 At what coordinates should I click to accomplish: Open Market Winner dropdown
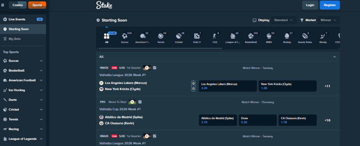(328, 20)
